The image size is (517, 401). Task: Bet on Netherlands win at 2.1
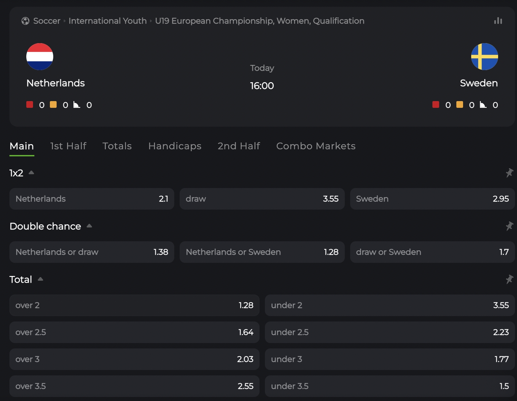pos(92,199)
